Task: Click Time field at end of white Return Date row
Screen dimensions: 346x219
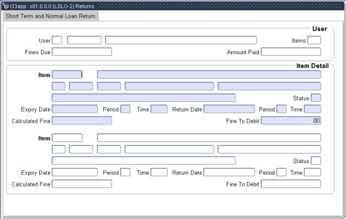Action: pos(313,172)
